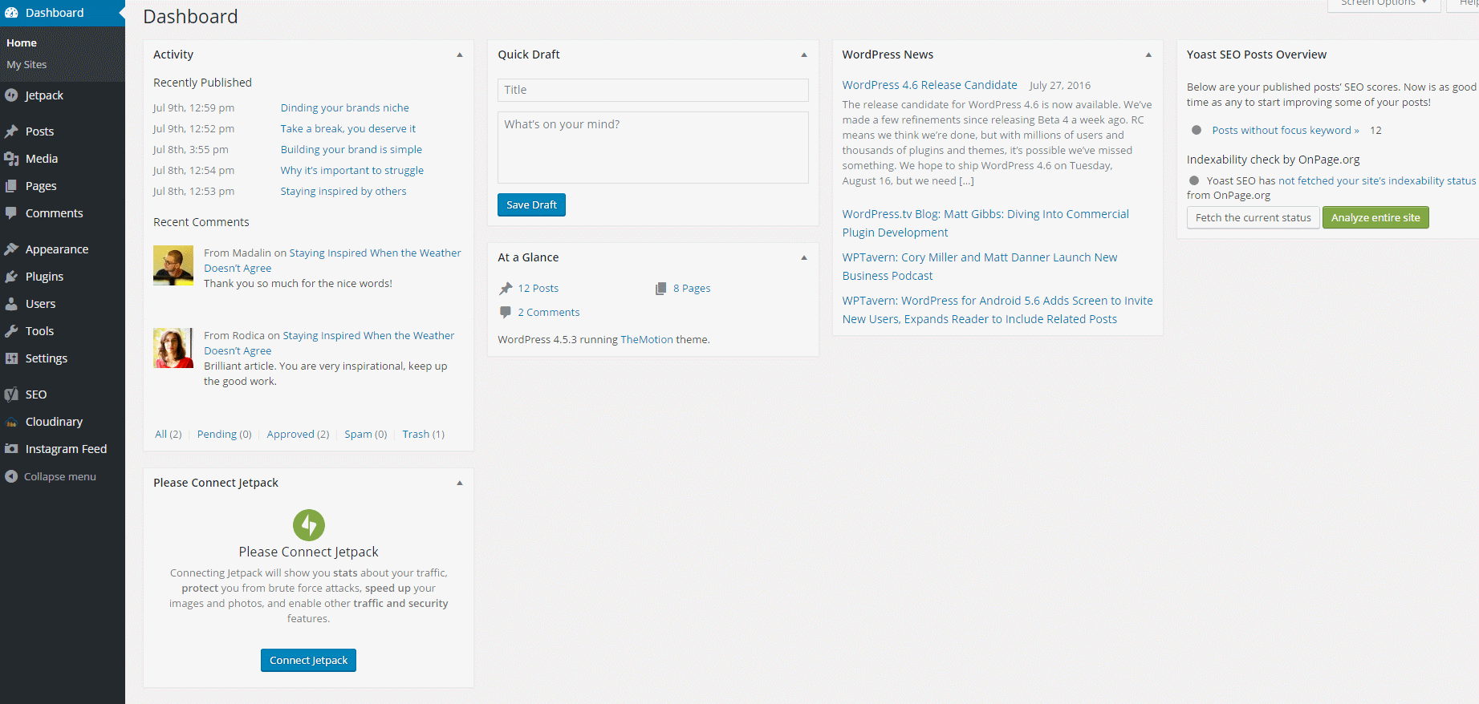Open the Home submenu item
The image size is (1479, 704).
(22, 43)
